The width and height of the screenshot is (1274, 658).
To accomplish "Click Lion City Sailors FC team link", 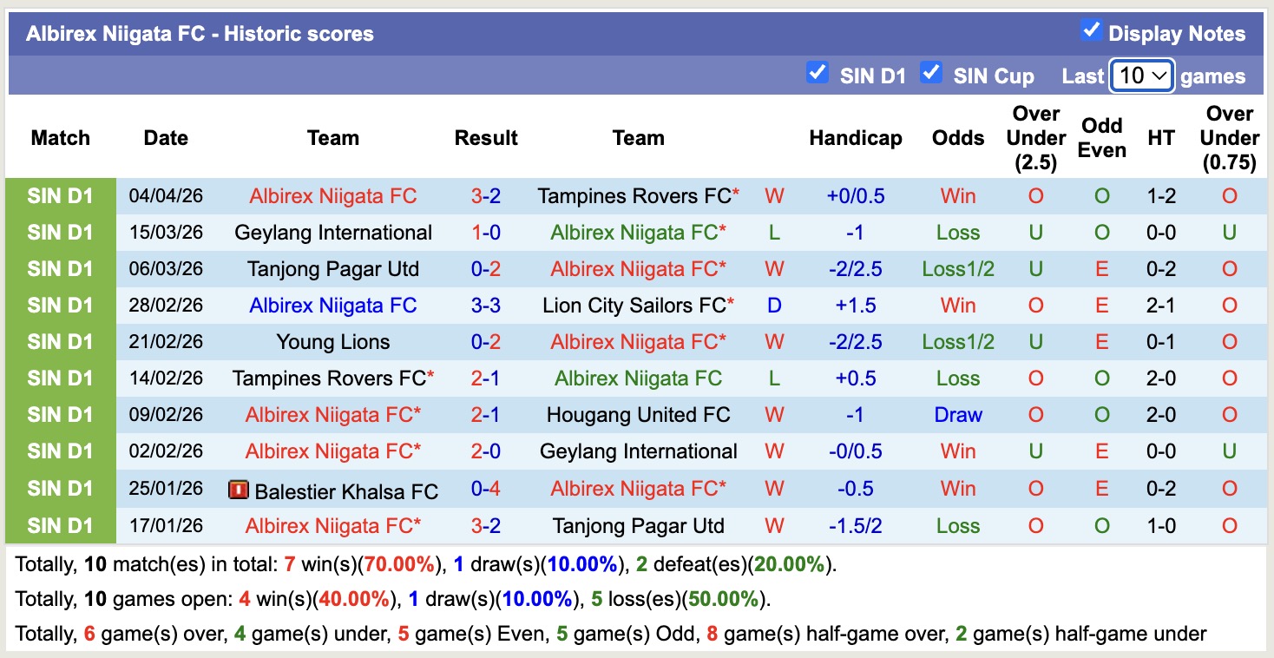I will (x=634, y=306).
